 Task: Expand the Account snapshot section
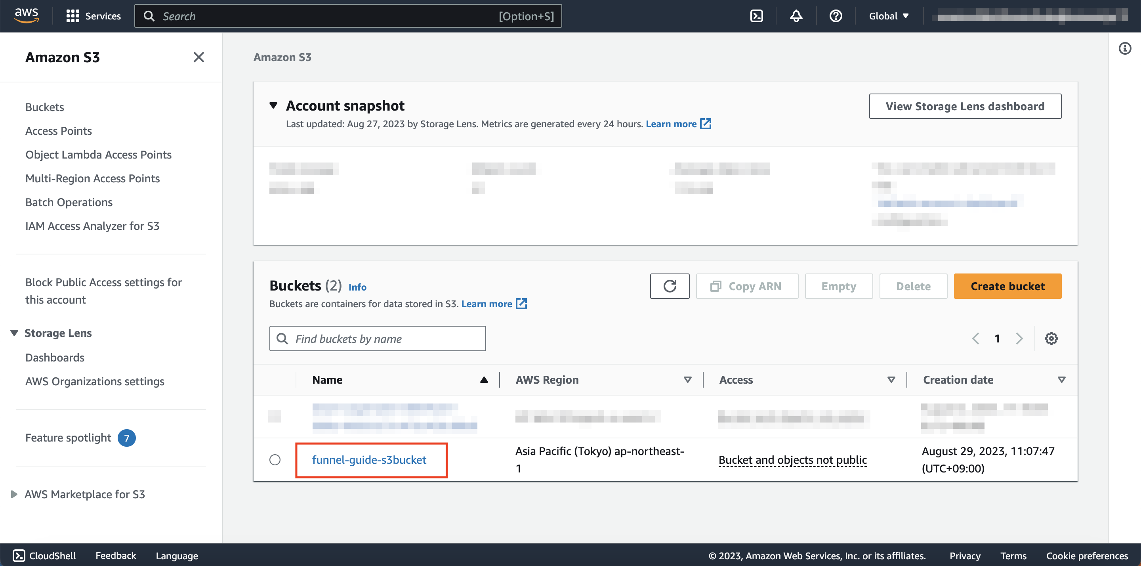pos(273,105)
